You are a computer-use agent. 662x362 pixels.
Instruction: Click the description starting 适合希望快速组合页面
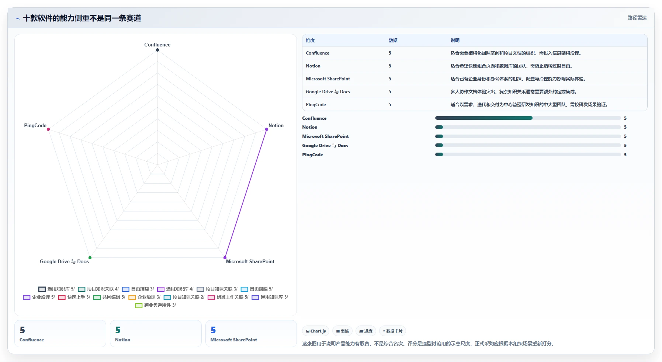coord(513,66)
